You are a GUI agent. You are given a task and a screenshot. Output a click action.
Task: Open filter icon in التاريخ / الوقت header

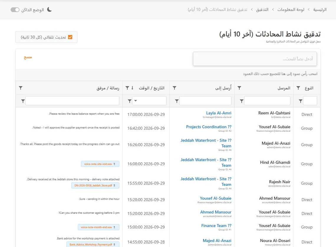coord(127,88)
